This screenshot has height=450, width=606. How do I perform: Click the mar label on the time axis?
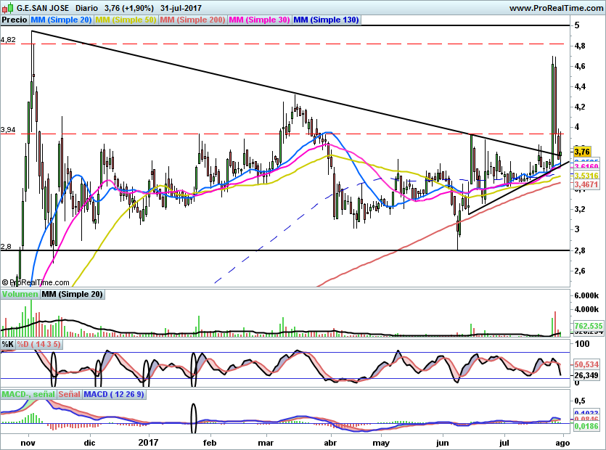coord(266,443)
